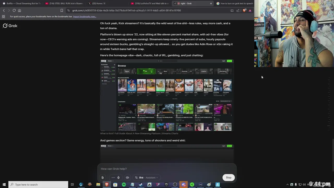This screenshot has height=188, width=334.
Task: Open the paint palette taskbar icon
Action: pos(209,185)
